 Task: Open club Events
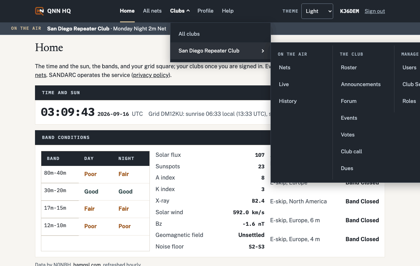[349, 118]
